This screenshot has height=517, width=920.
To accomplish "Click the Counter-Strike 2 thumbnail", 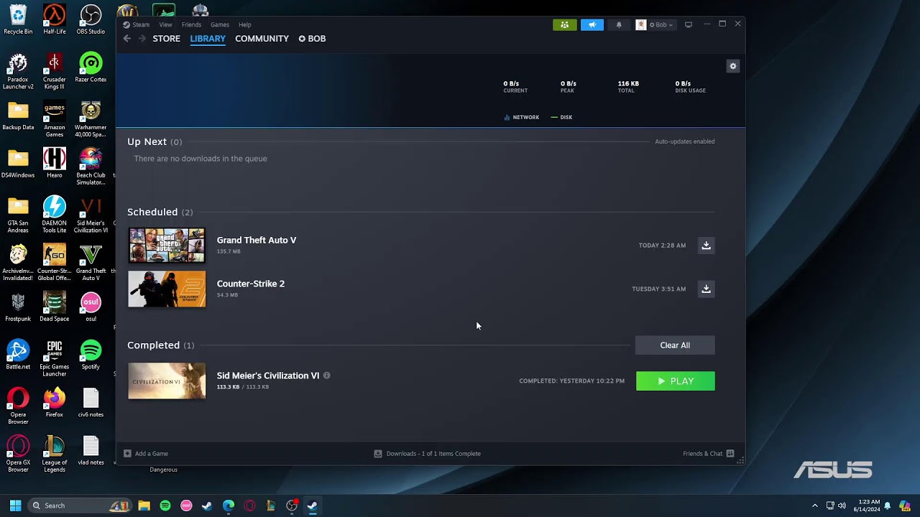I will point(167,289).
